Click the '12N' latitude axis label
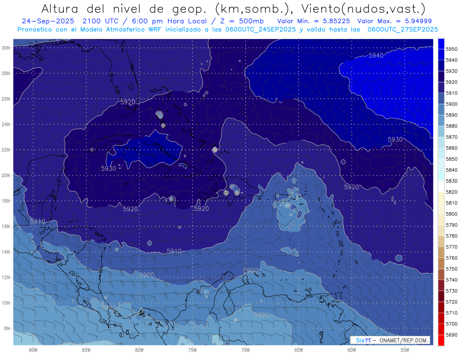 click(x=7, y=277)
